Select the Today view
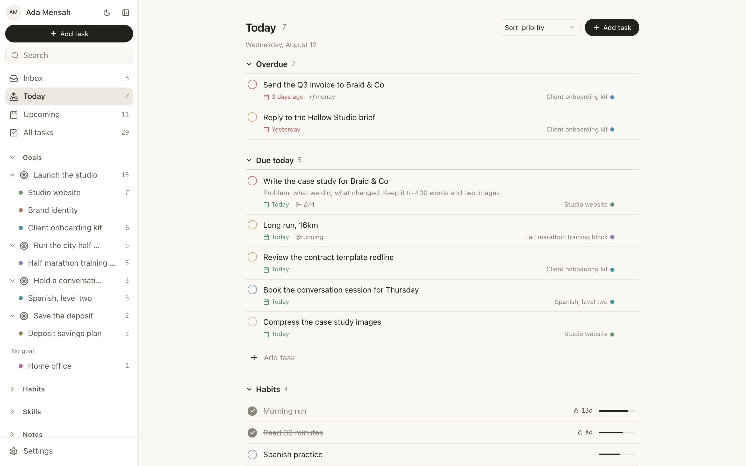Screen dimensions: 746x466 coord(69,97)
